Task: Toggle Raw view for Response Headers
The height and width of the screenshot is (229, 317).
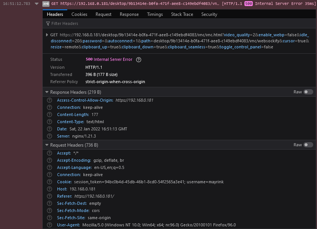Action: click(x=308, y=91)
